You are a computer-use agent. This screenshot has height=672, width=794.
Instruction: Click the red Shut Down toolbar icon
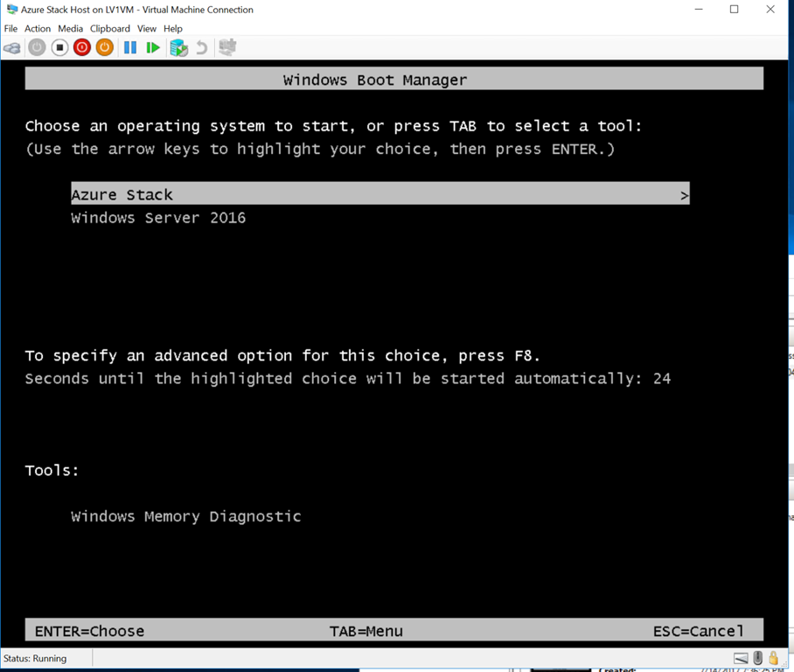pyautogui.click(x=82, y=47)
